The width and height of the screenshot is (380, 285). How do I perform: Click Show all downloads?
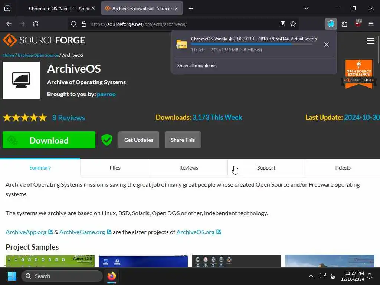197,66
